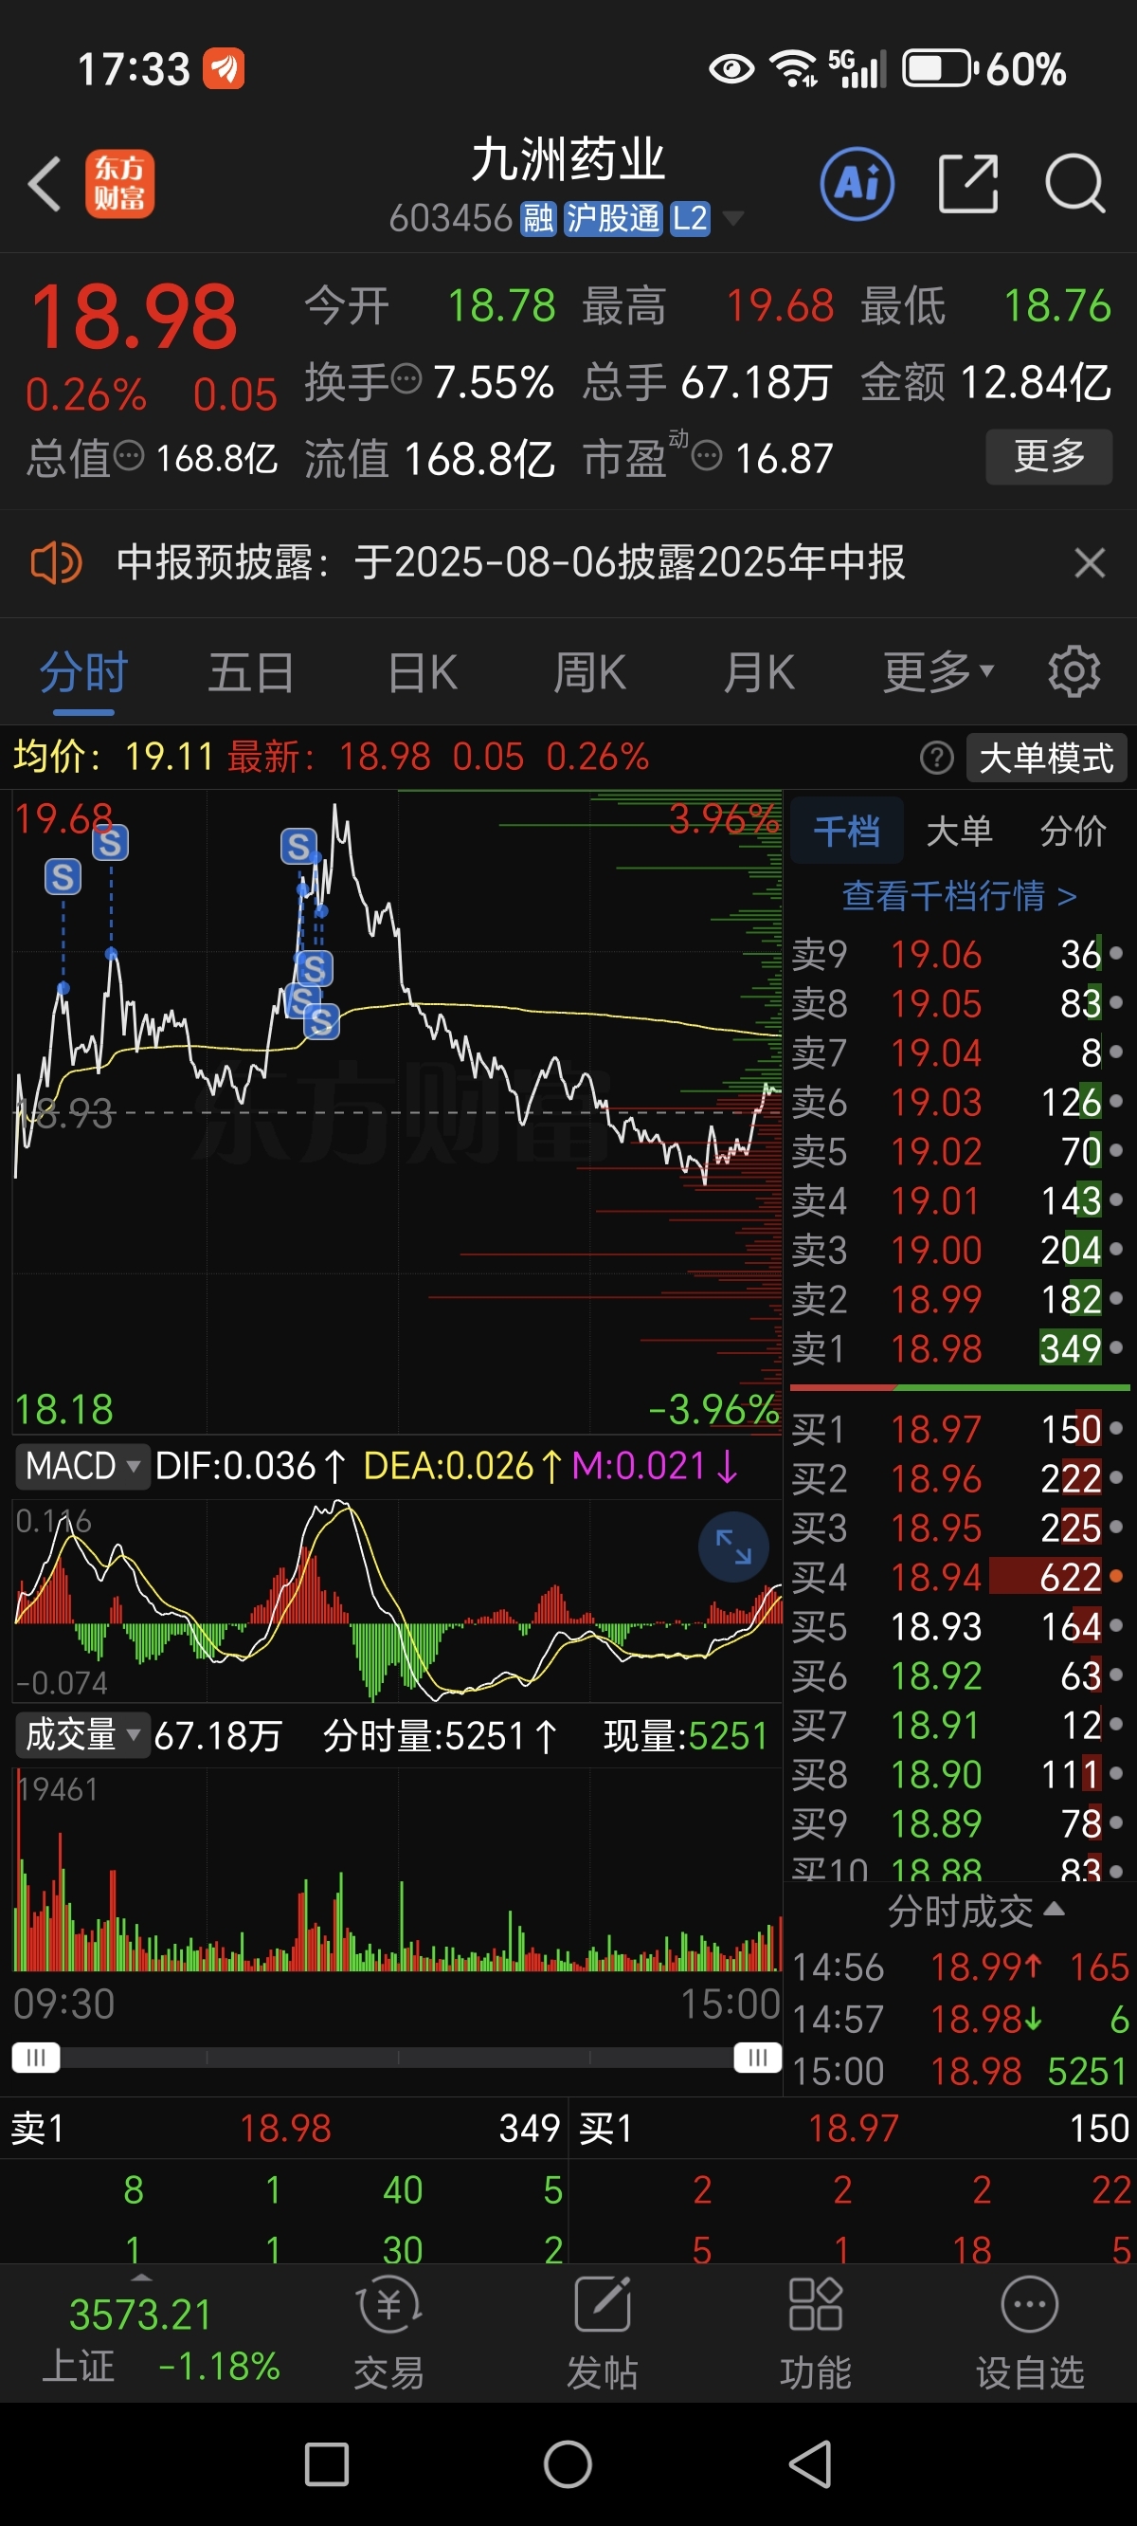The width and height of the screenshot is (1137, 2526).
Task: Tap the share export icon
Action: tap(968, 183)
